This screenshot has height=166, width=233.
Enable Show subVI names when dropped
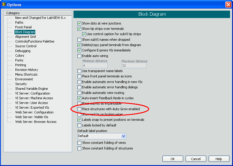tap(79, 40)
